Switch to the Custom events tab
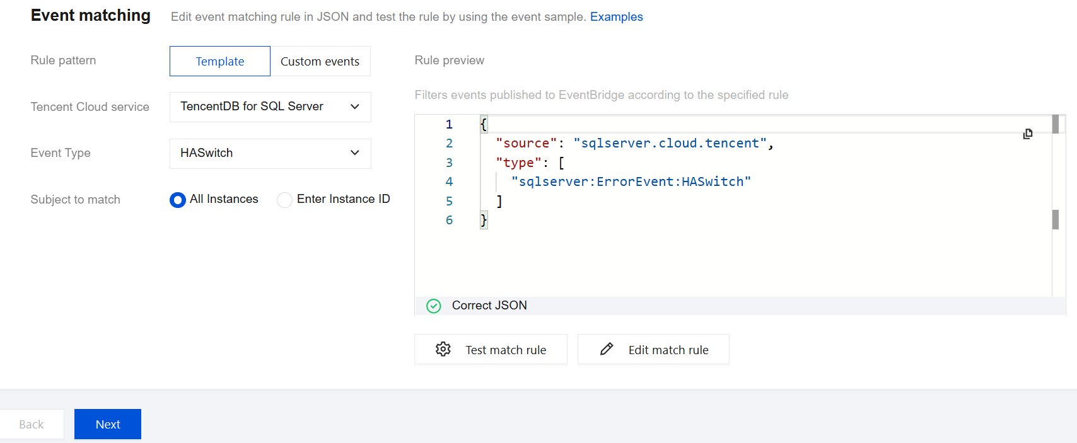1077x443 pixels. [320, 61]
